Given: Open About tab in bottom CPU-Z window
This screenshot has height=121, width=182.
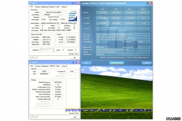Looking at the screenshot, I should coord(64,66).
